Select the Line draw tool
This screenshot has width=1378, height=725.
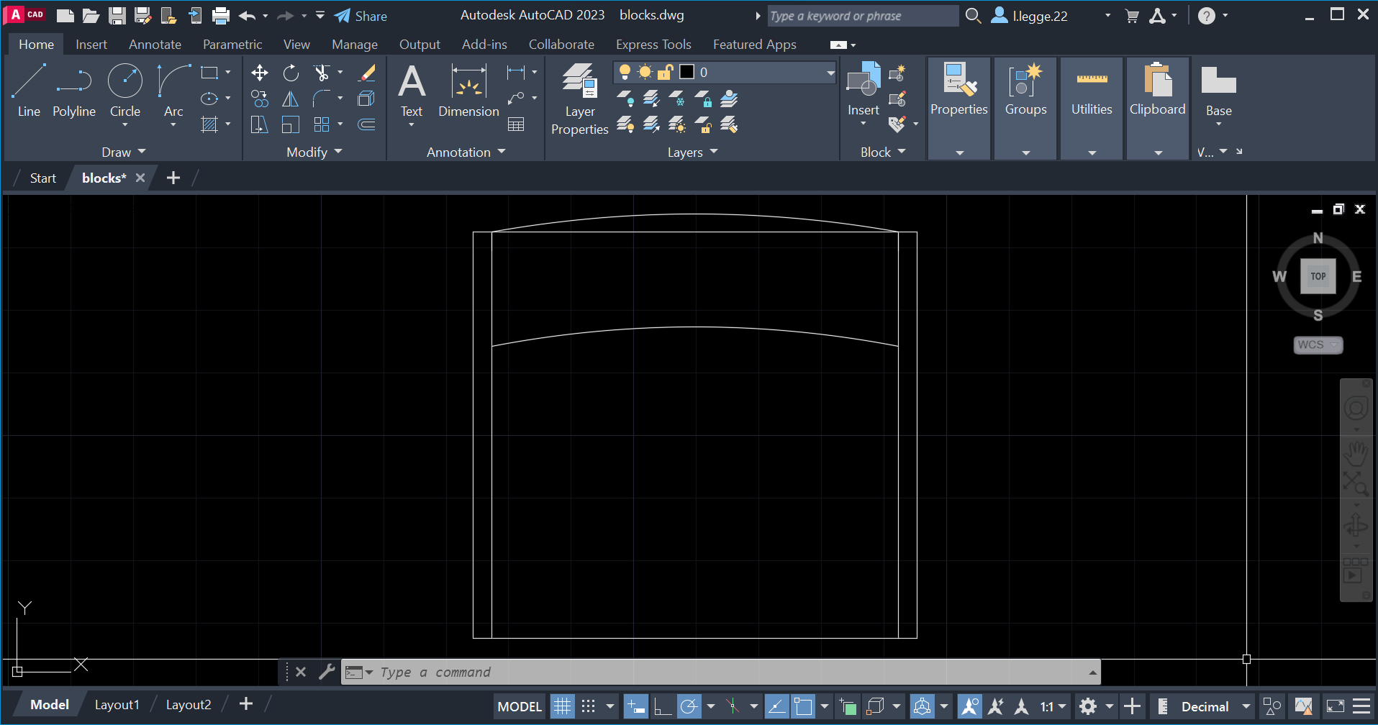pos(29,90)
